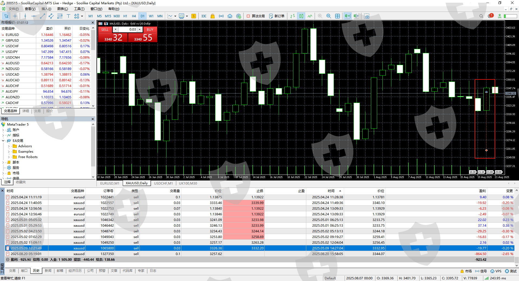Screen dimensions: 519x281
Task: Collapse the EA交易 tree node
Action: click(3, 141)
